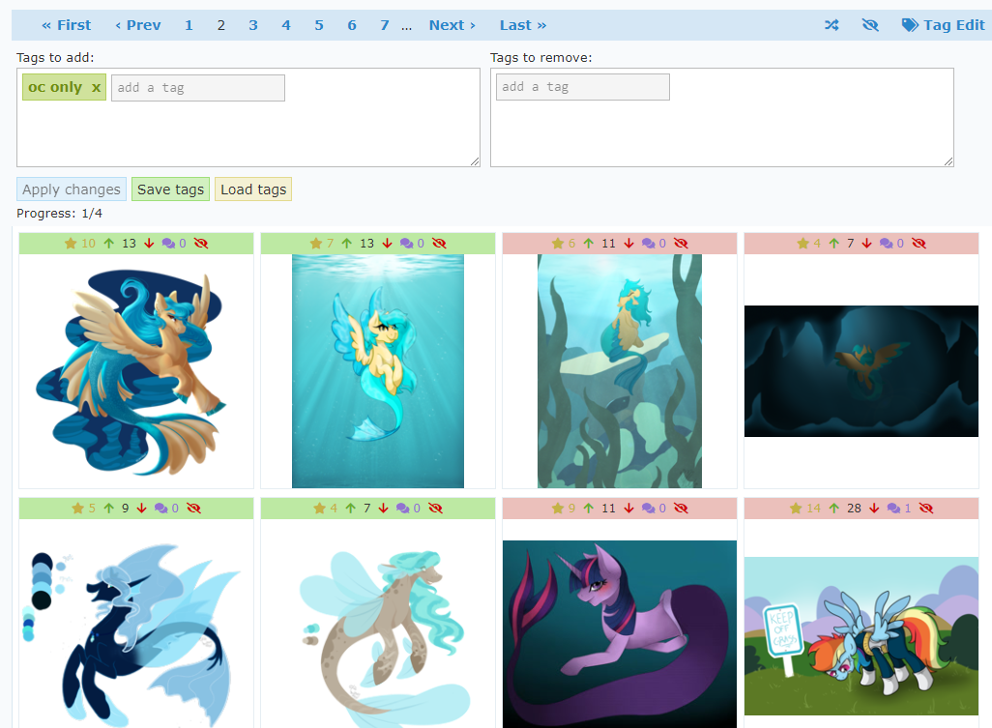
Task: Jump to page 3
Action: pos(253,25)
